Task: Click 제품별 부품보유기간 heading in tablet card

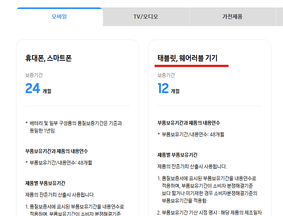Action: (x=177, y=155)
